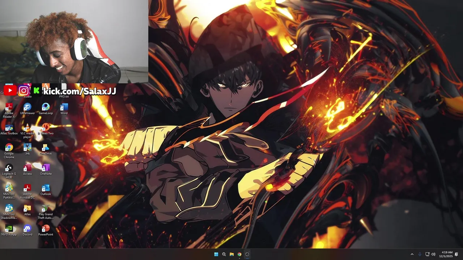Select the OneNote desktop icon

(x=46, y=170)
